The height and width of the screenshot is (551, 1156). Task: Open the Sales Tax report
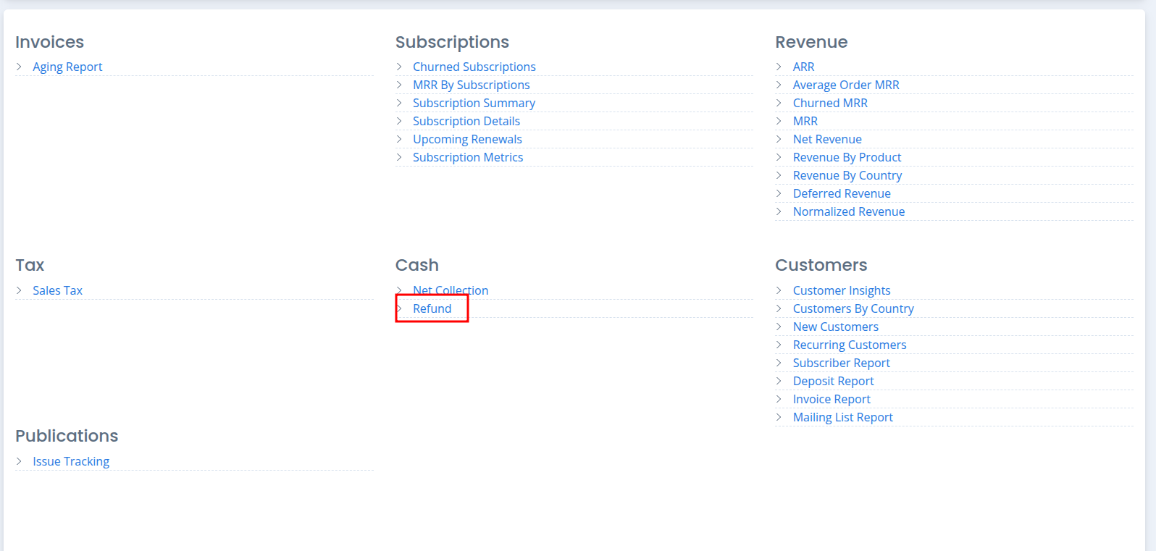click(x=57, y=290)
